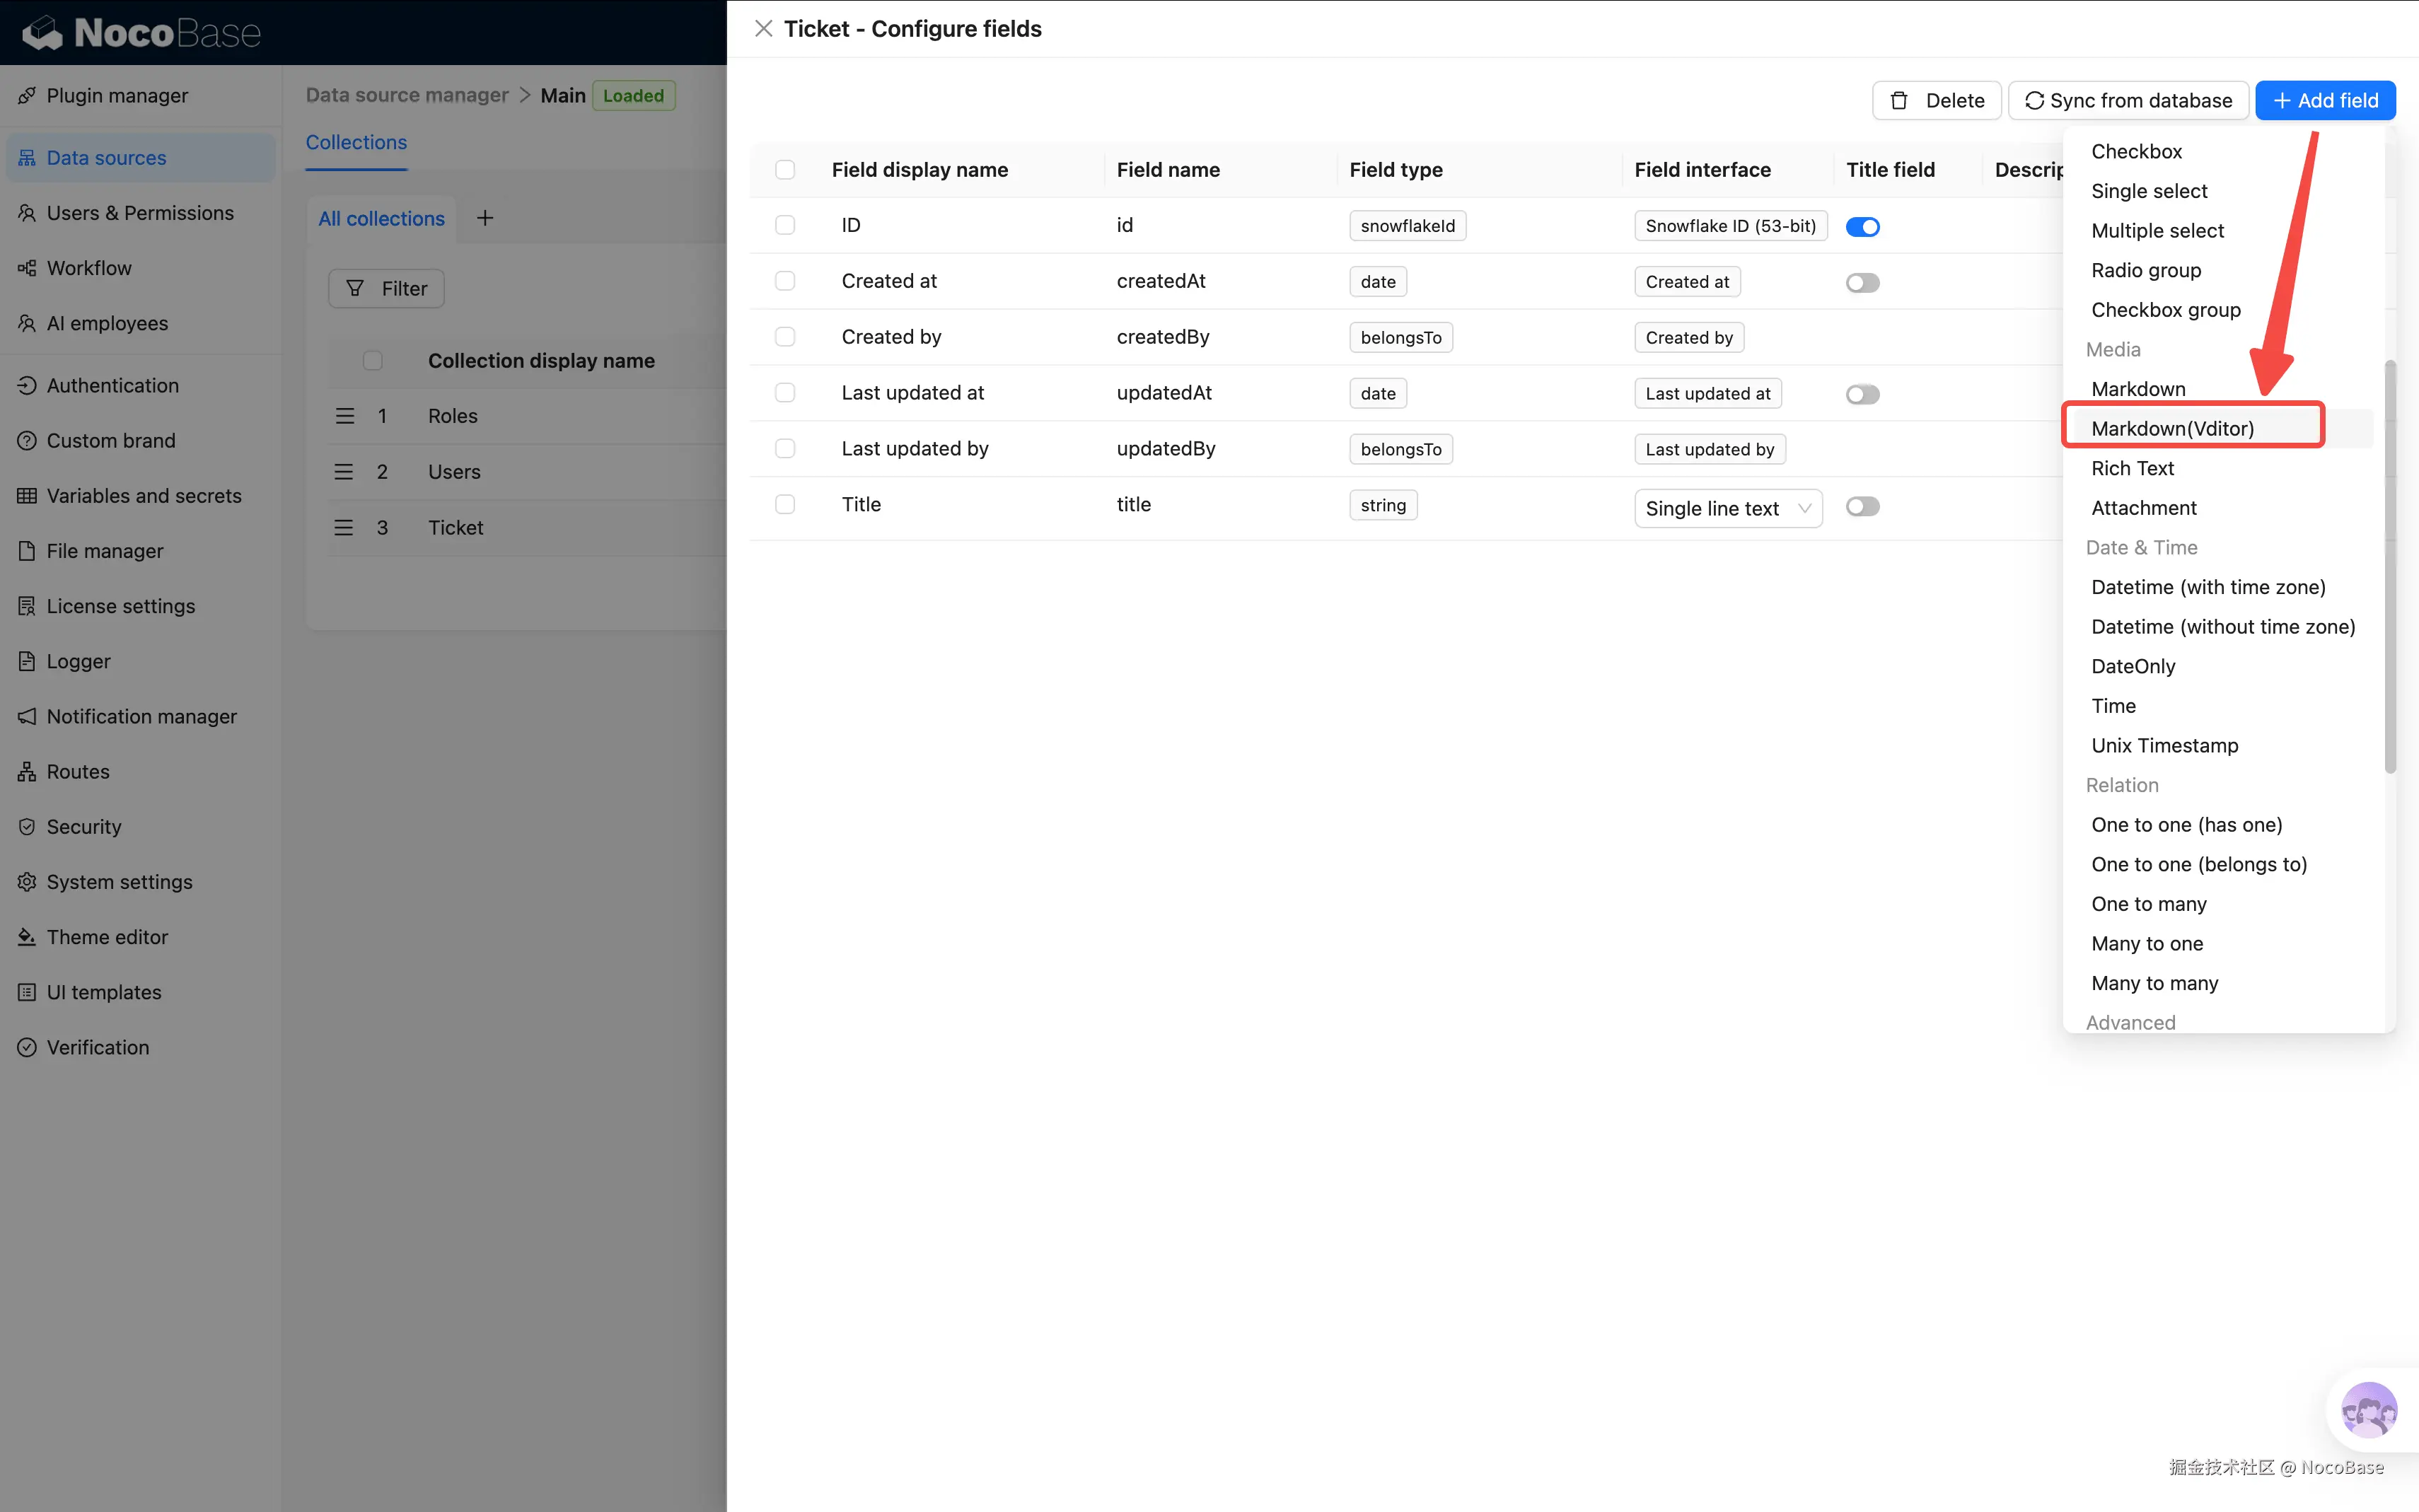Check the checkbox on the Title row
The width and height of the screenshot is (2419, 1512).
(785, 504)
